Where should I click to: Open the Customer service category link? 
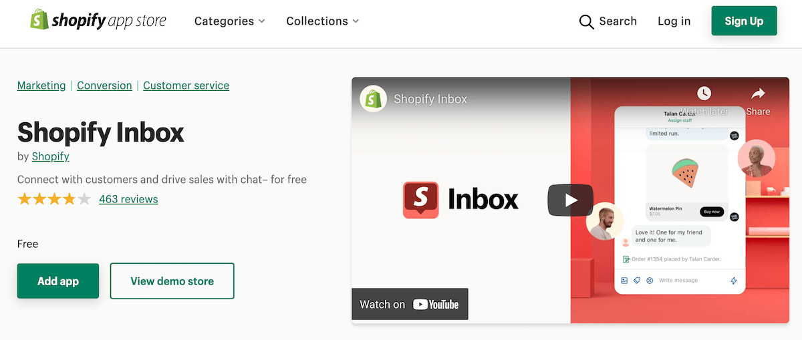coord(186,86)
